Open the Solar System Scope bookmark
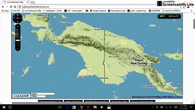 click(x=117, y=11)
